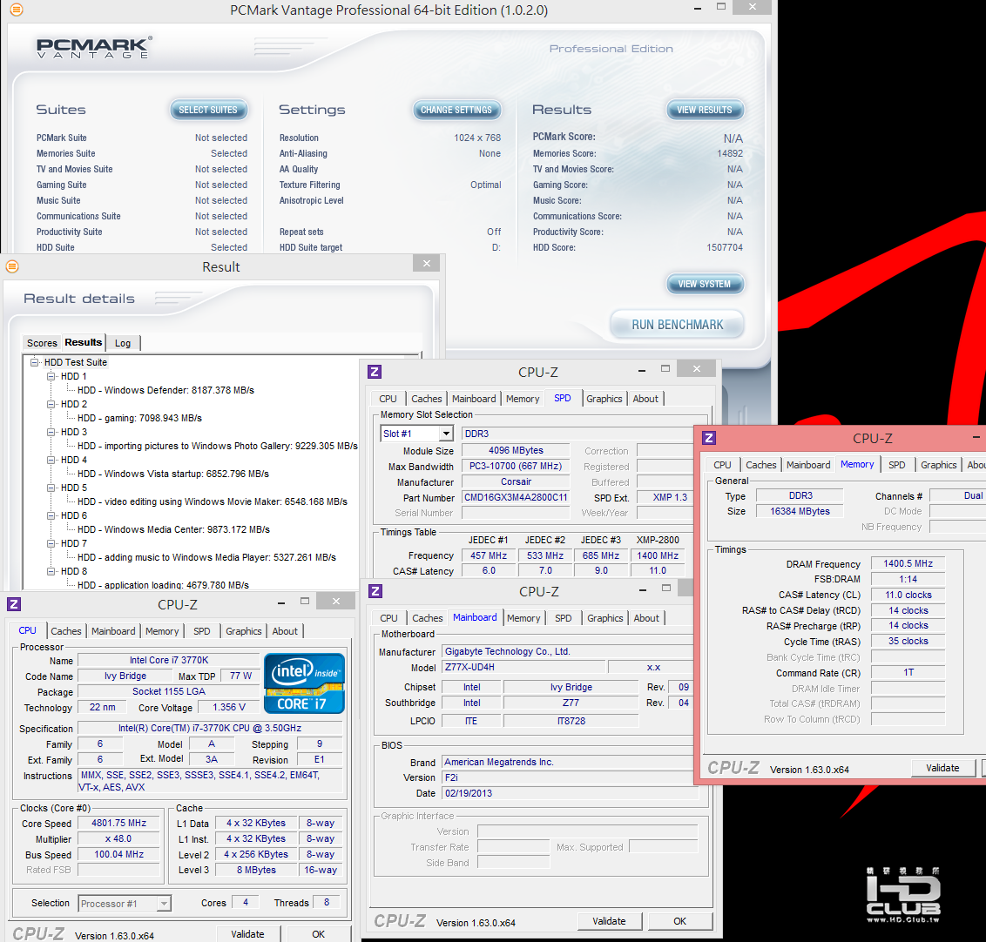Select the HDD gaming 7098.943 MB/s result
The image size is (986, 942).
139,418
